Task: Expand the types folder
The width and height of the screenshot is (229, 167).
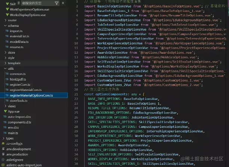Action: click(10, 138)
